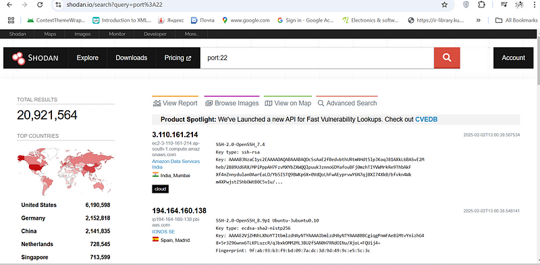Open the More... menu in top bar
540x265 pixels.
pyautogui.click(x=192, y=34)
